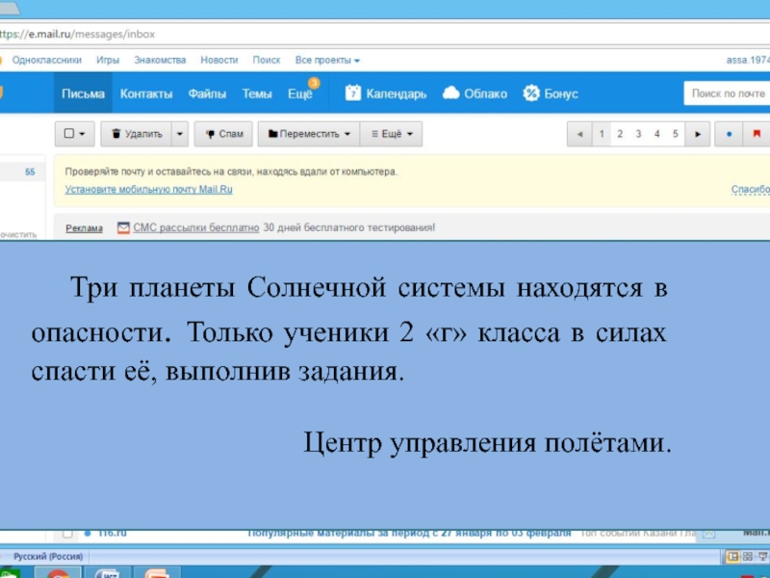Screen dimensions: 770x578
Task: Open the Файлы tab
Action: [207, 93]
